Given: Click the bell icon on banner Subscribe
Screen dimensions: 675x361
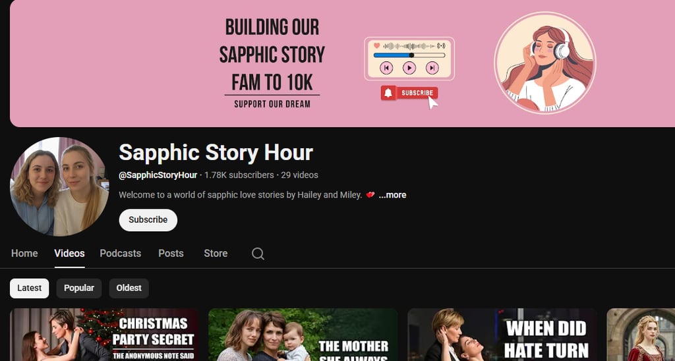Looking at the screenshot, I should (388, 92).
